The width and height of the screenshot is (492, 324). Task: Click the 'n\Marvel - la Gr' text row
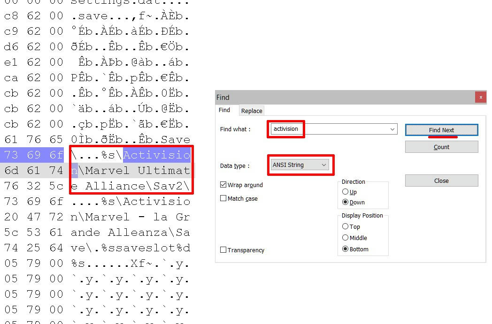point(130,217)
